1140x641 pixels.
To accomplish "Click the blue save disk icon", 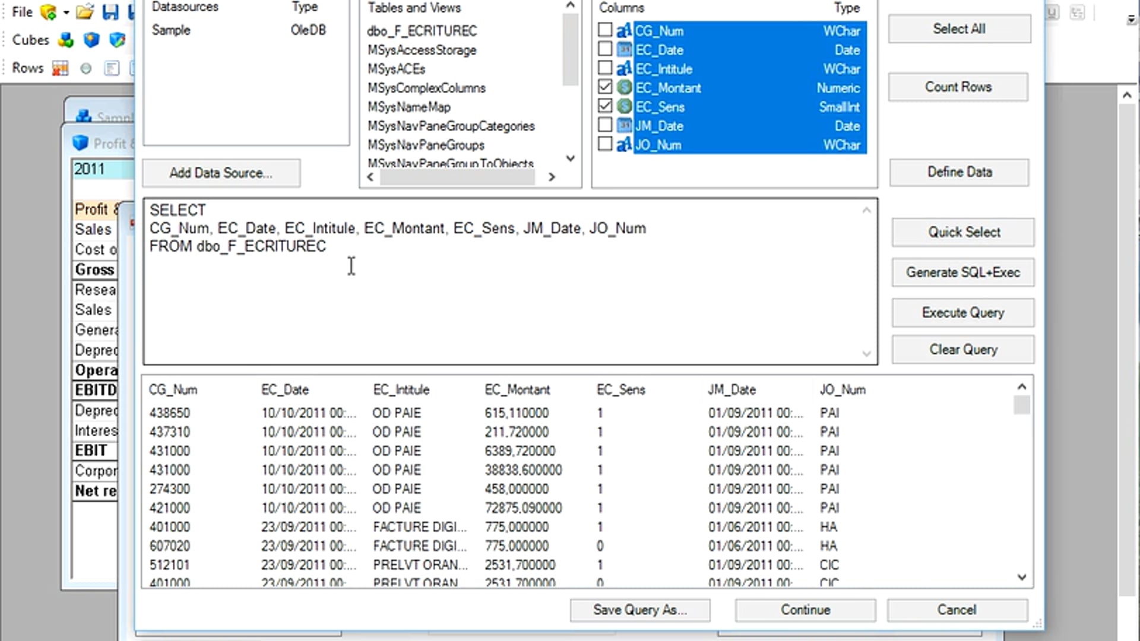I will 110,12.
